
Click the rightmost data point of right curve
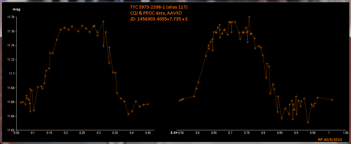pos(332,100)
